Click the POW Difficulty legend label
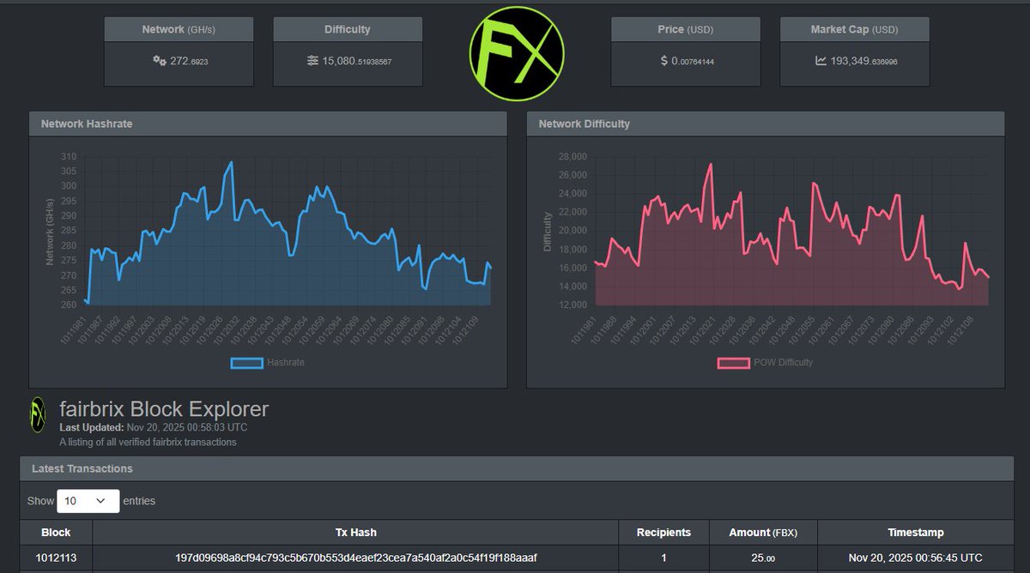Screen dimensions: 1030x573 pos(783,362)
